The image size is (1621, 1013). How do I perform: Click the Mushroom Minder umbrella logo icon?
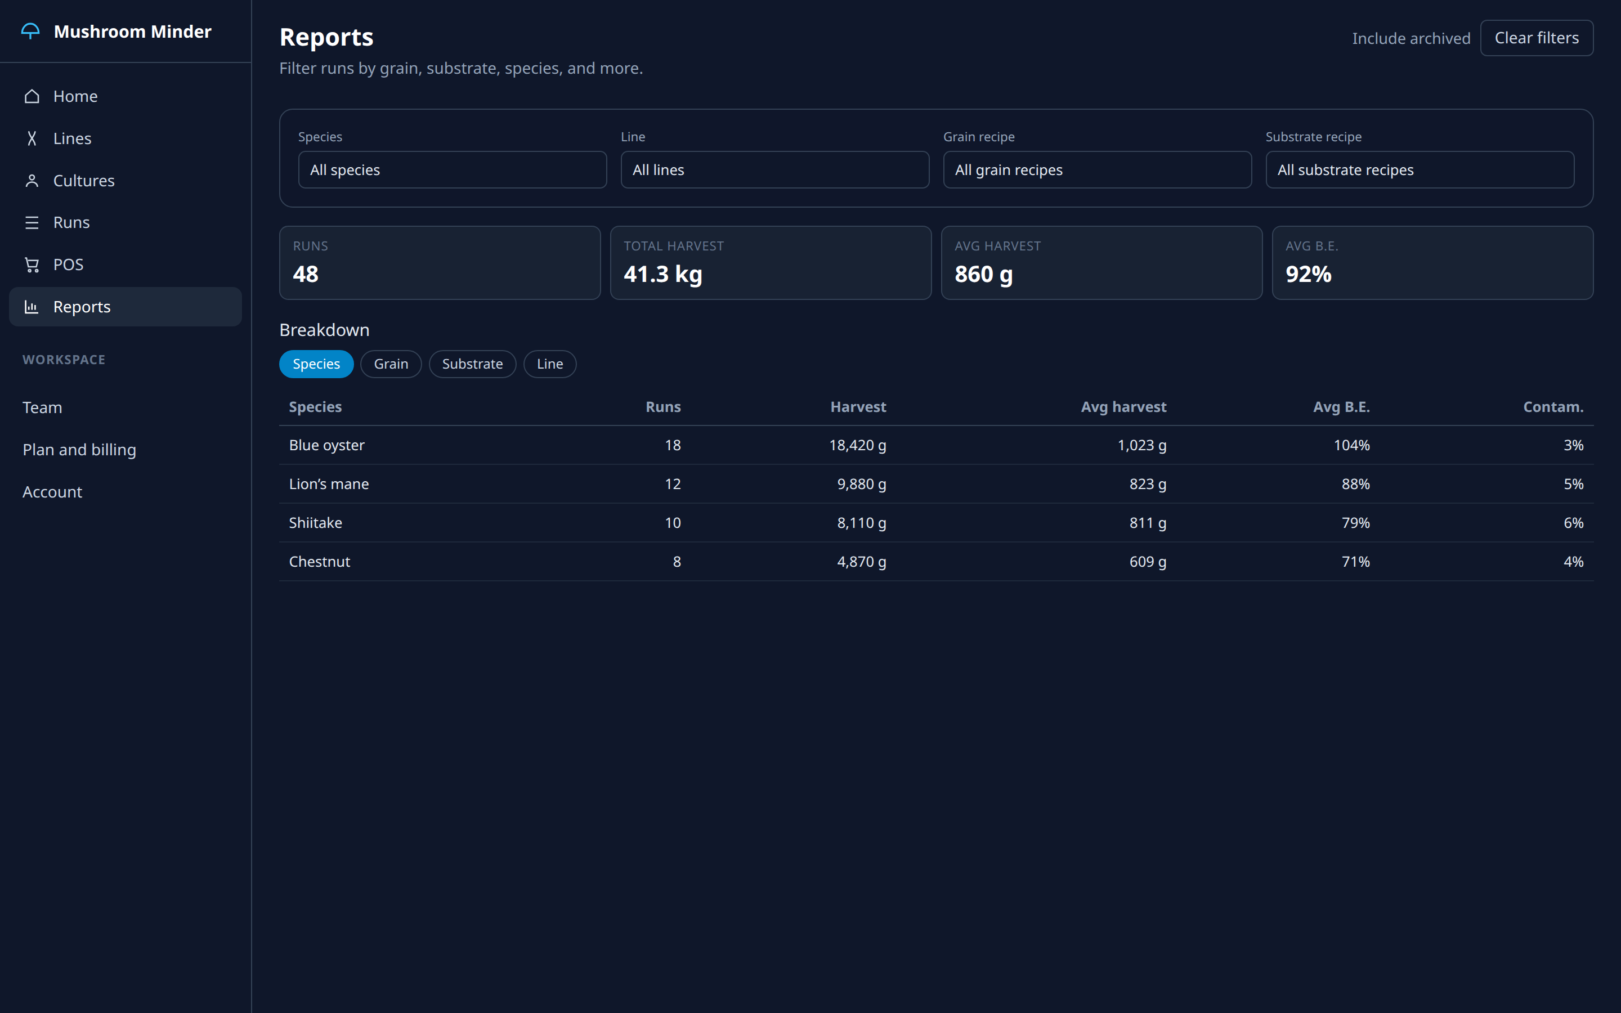[31, 32]
